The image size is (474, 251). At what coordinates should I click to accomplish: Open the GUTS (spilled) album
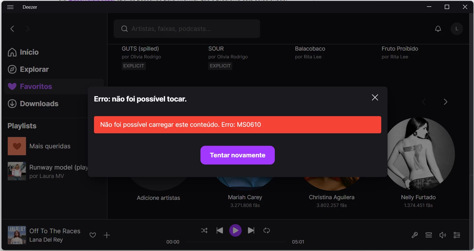140,49
